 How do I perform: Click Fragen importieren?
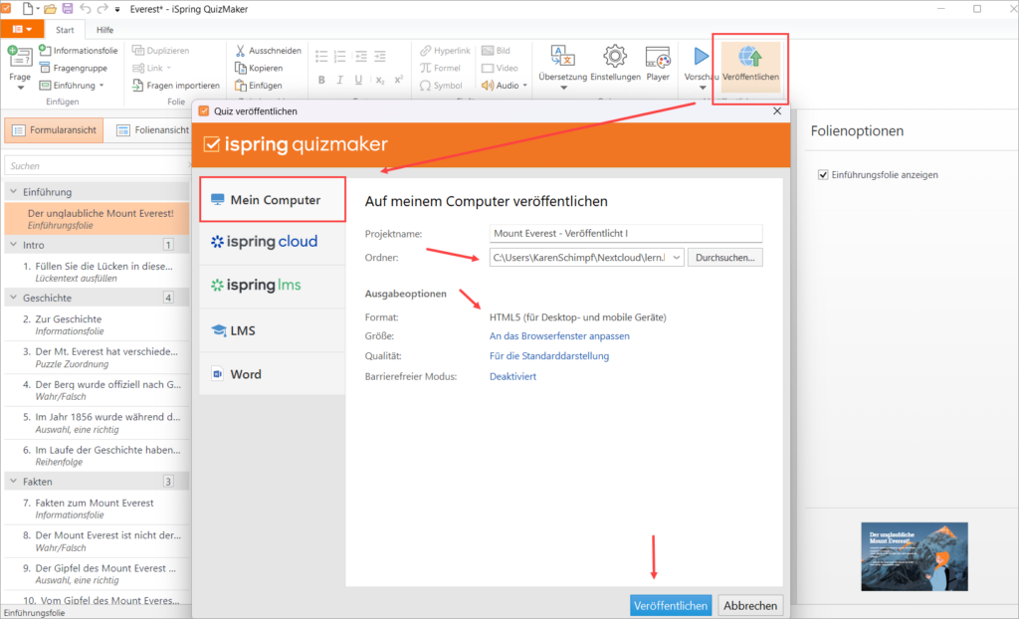[175, 86]
